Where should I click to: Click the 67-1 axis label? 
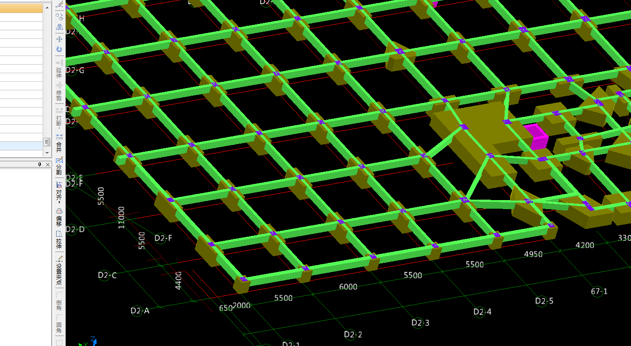coord(599,291)
